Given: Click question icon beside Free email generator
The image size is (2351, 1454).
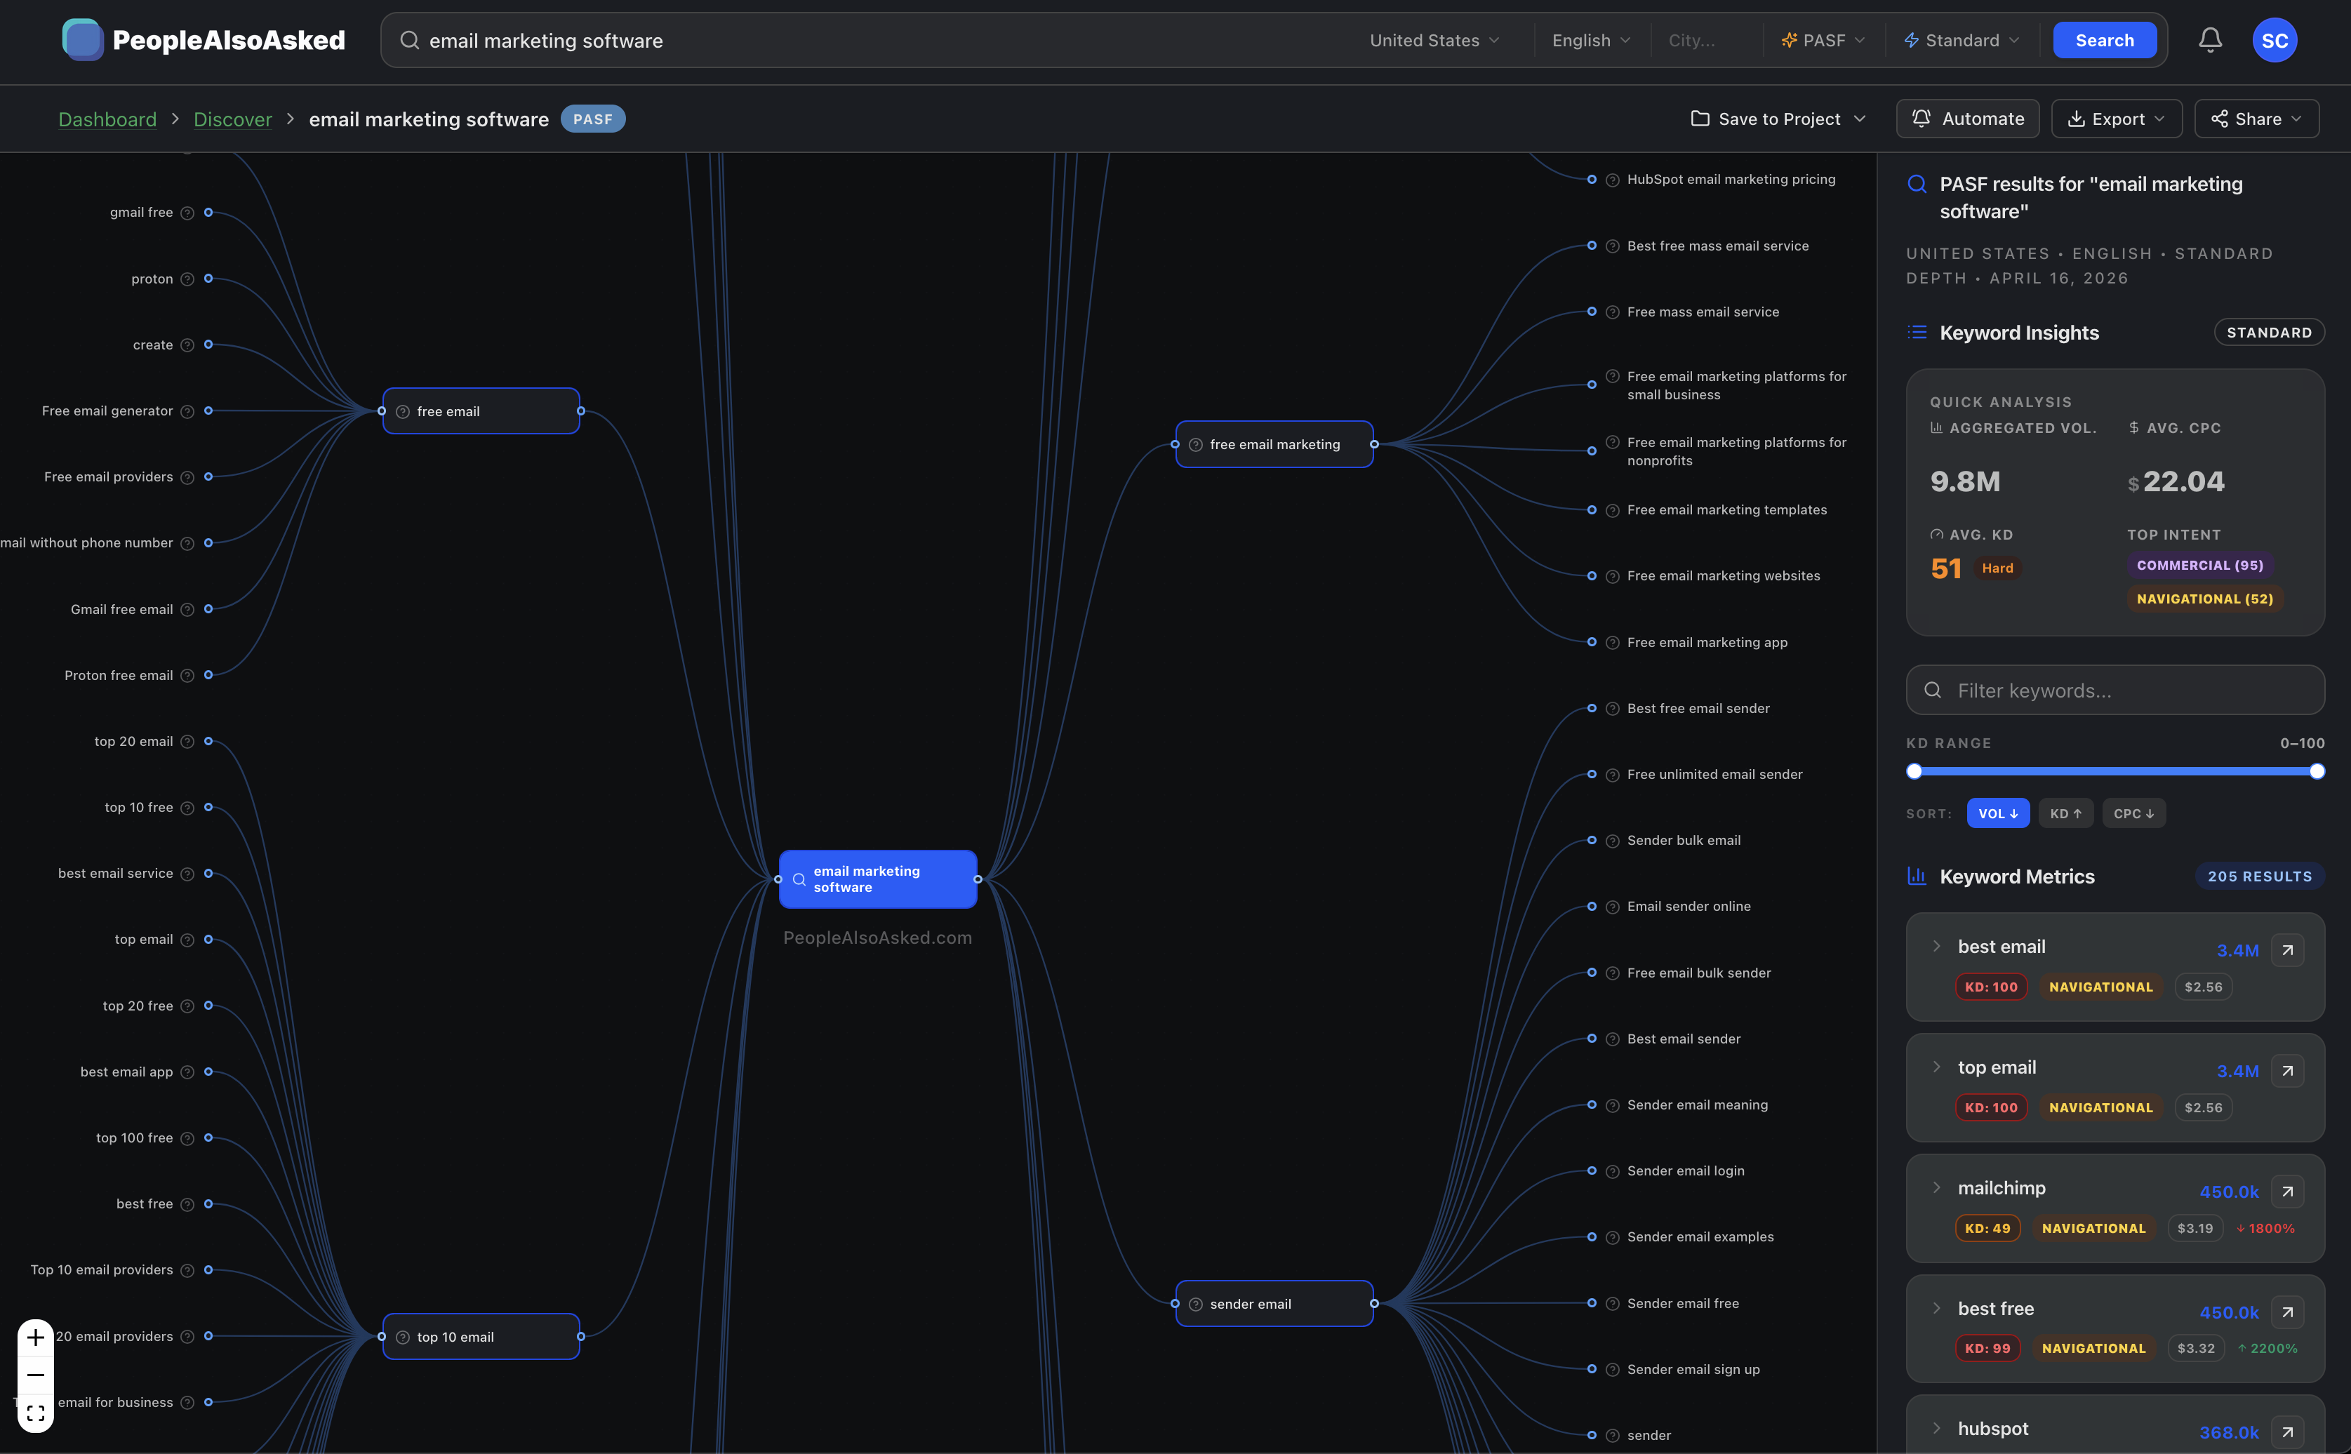Looking at the screenshot, I should click(x=187, y=412).
